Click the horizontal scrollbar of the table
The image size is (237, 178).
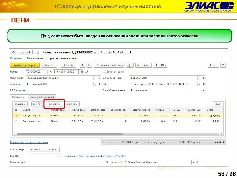[x=69, y=134]
